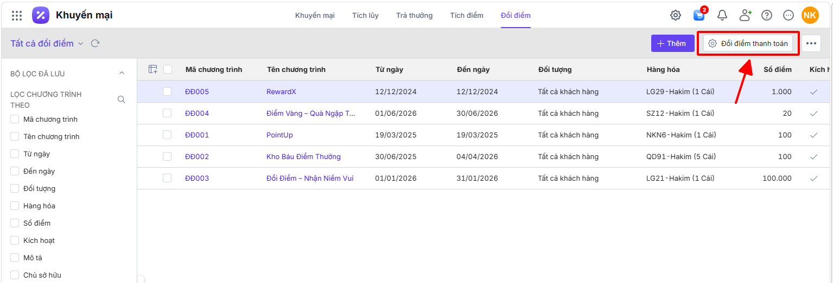Click the 'Thêm' button
The width and height of the screenshot is (833, 283).
(672, 43)
